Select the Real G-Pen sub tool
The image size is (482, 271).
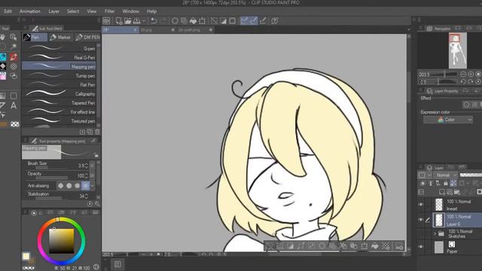pos(59,57)
